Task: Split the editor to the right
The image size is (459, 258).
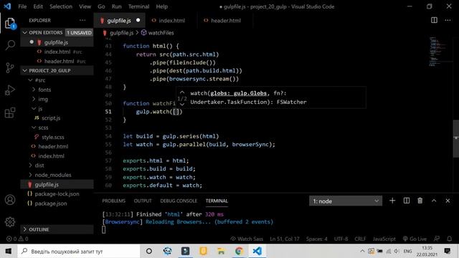Action: 434,20
